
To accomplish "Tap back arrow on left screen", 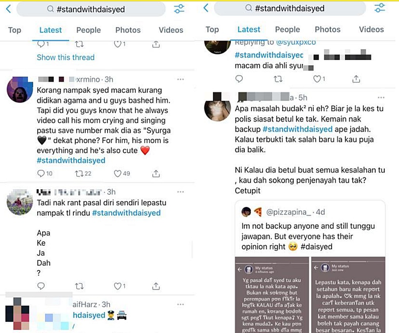I will tap(8, 9).
